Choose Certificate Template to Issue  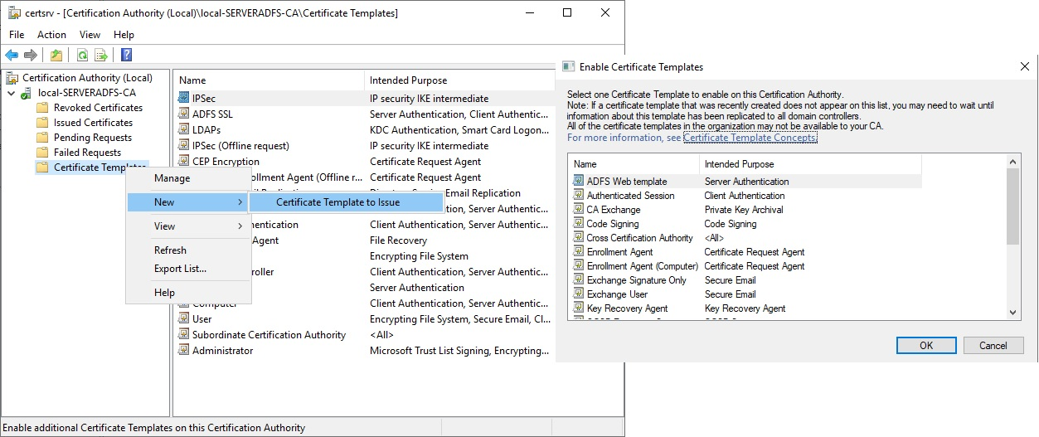point(337,202)
